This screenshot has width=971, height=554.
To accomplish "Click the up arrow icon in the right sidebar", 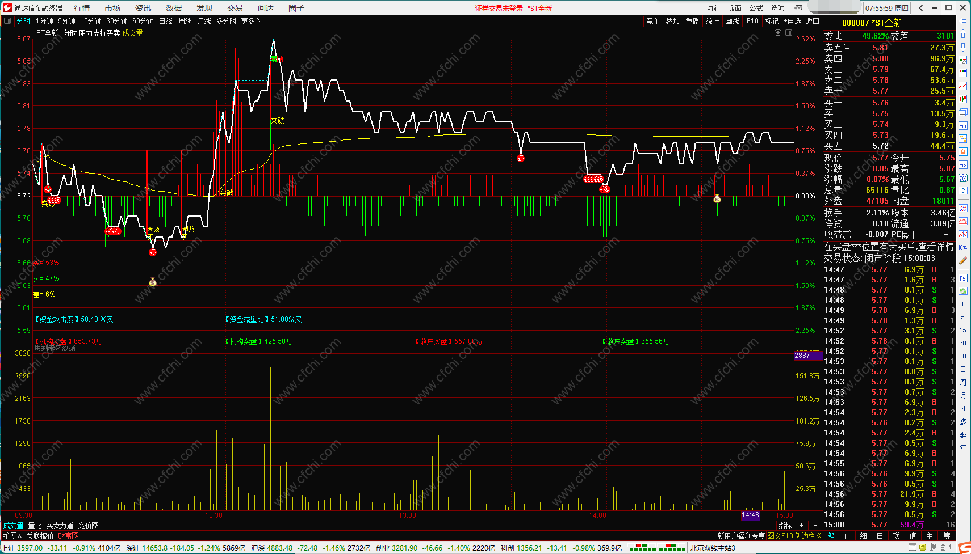I will 962,34.
